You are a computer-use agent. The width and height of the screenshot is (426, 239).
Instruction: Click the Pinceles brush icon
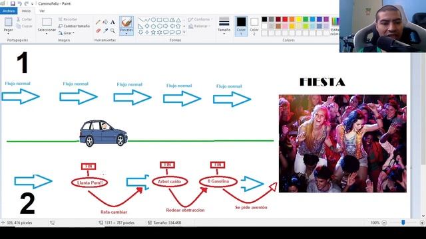coord(126,22)
